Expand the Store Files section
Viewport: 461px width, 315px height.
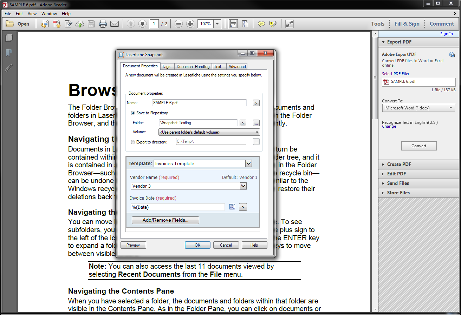coord(383,193)
